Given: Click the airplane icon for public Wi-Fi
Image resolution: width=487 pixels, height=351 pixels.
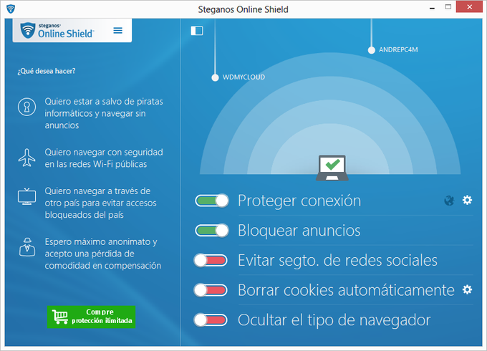Looking at the screenshot, I should click(x=26, y=158).
